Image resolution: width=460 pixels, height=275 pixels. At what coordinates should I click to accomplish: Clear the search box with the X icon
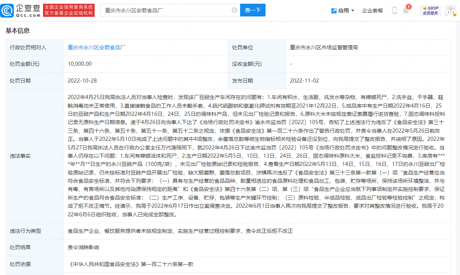pos(234,10)
